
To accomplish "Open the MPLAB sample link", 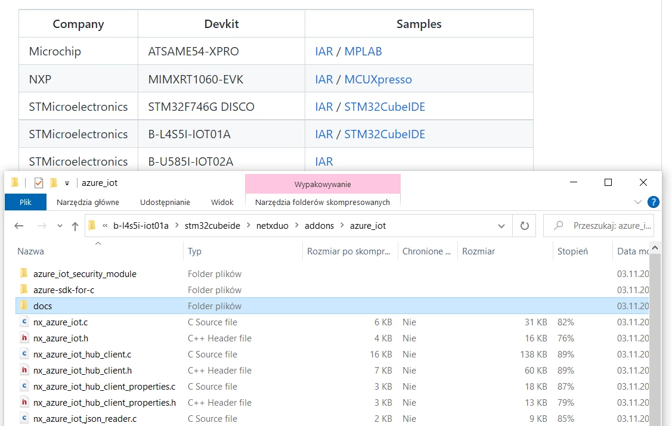I will click(x=363, y=51).
